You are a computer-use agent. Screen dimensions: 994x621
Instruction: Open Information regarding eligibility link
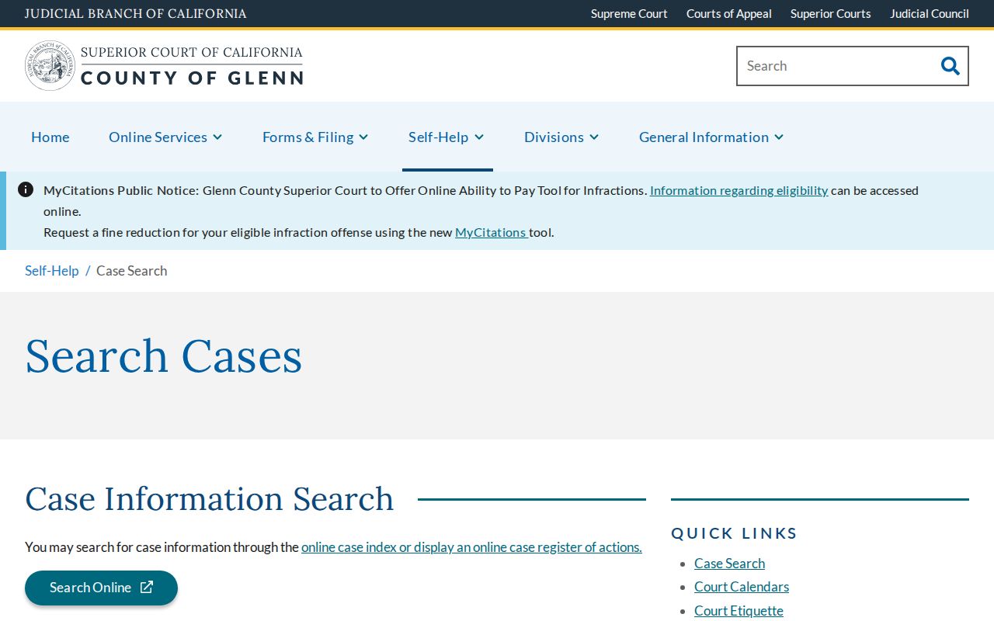(x=739, y=190)
